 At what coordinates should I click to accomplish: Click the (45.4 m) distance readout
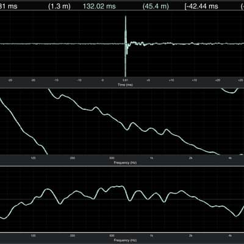[156, 6]
